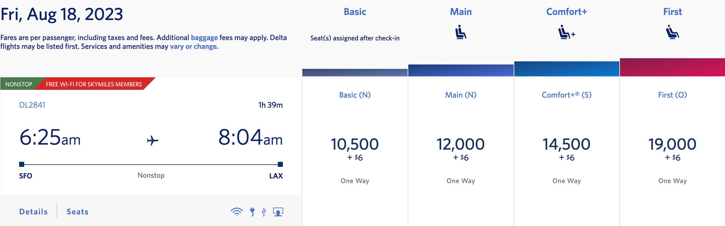
Task: Click the vary or change link
Action: [x=193, y=46]
